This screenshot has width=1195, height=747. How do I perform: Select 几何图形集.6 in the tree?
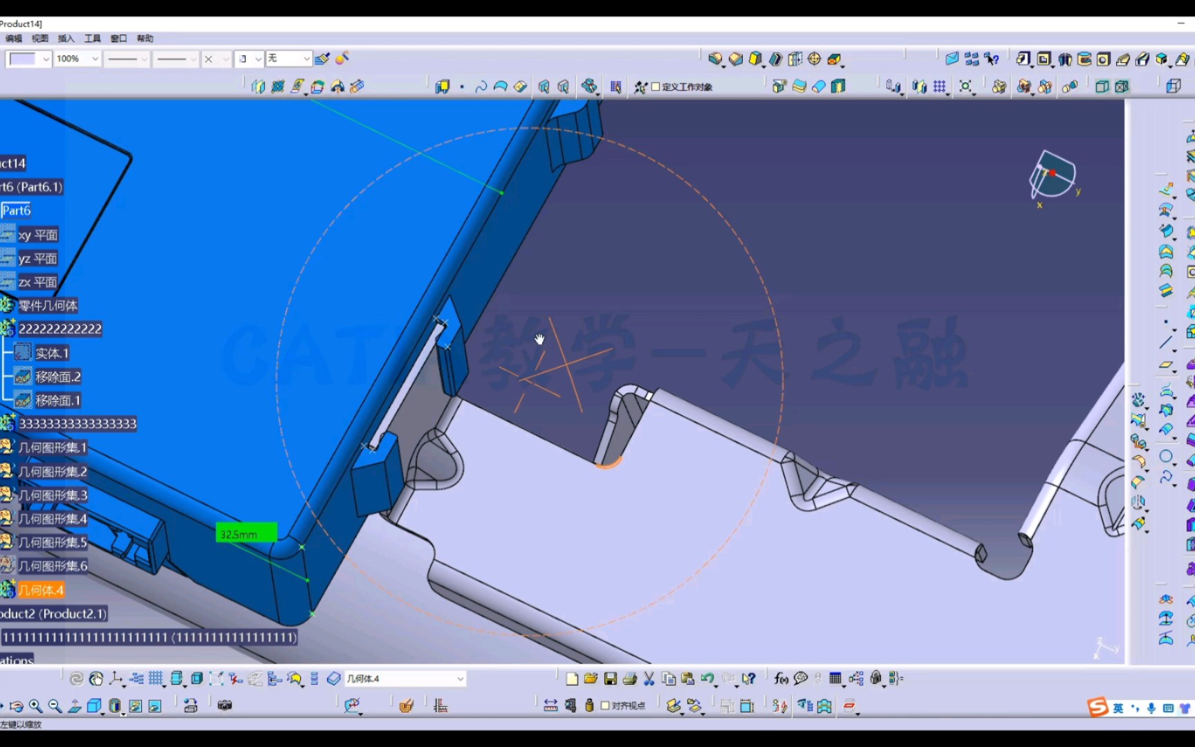pyautogui.click(x=53, y=566)
